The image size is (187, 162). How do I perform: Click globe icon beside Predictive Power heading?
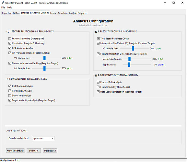[96, 32]
